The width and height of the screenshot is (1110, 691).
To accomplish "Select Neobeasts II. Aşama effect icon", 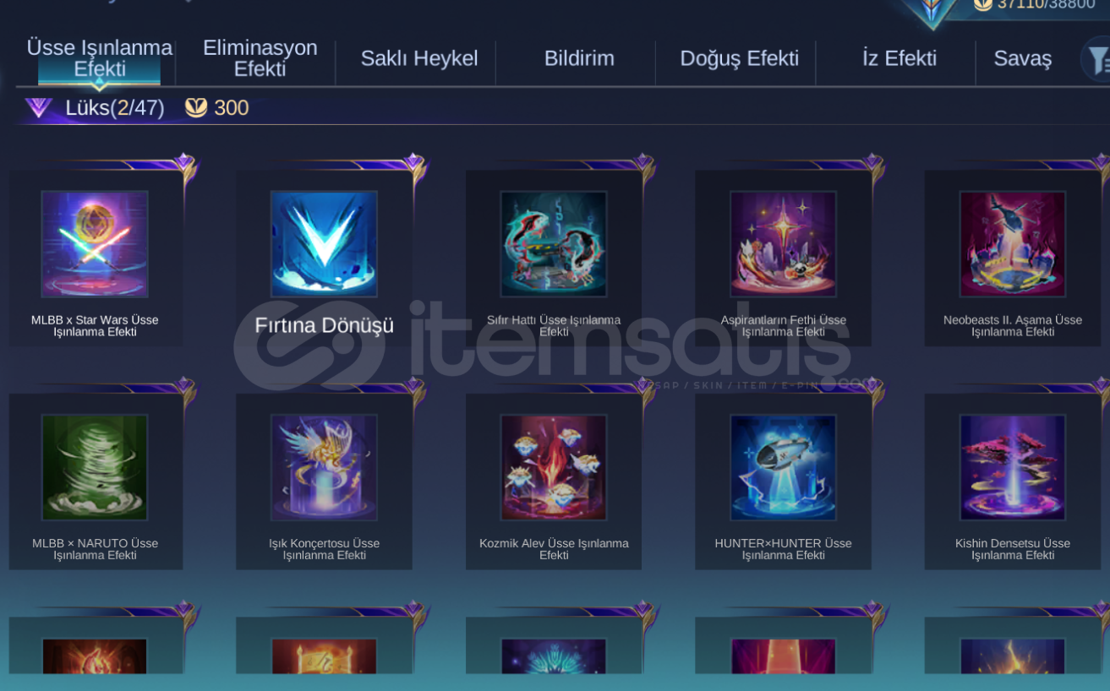I will pos(1013,244).
